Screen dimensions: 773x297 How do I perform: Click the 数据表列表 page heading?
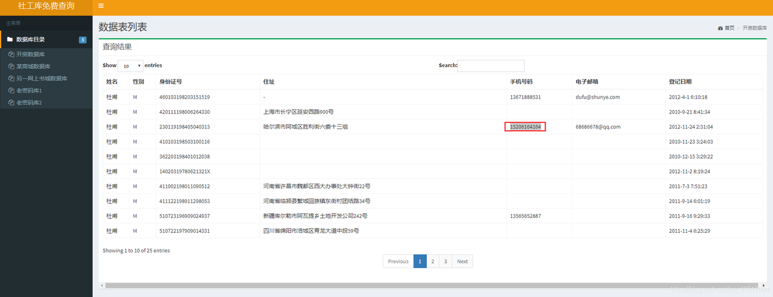pos(123,27)
